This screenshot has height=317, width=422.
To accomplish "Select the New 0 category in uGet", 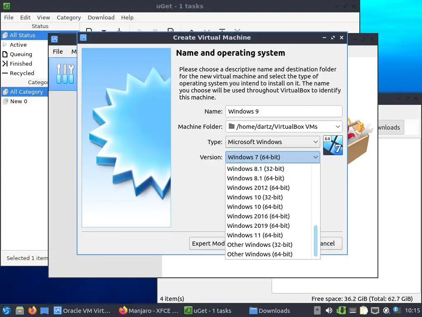I will [x=24, y=102].
